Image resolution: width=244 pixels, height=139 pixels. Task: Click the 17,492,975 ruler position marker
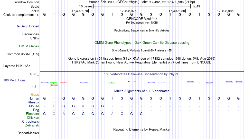tap(128, 11)
